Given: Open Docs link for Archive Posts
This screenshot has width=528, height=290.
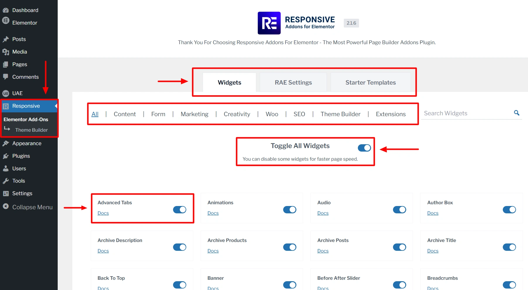Looking at the screenshot, I should 323,251.
